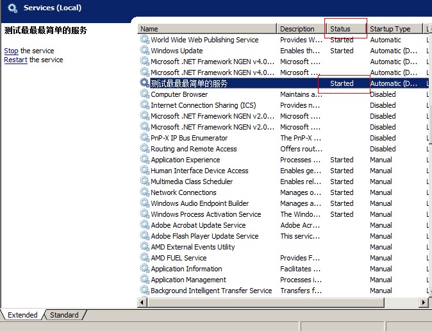
Task: Select the Multimedia Class Scheduler name
Action: (192, 182)
